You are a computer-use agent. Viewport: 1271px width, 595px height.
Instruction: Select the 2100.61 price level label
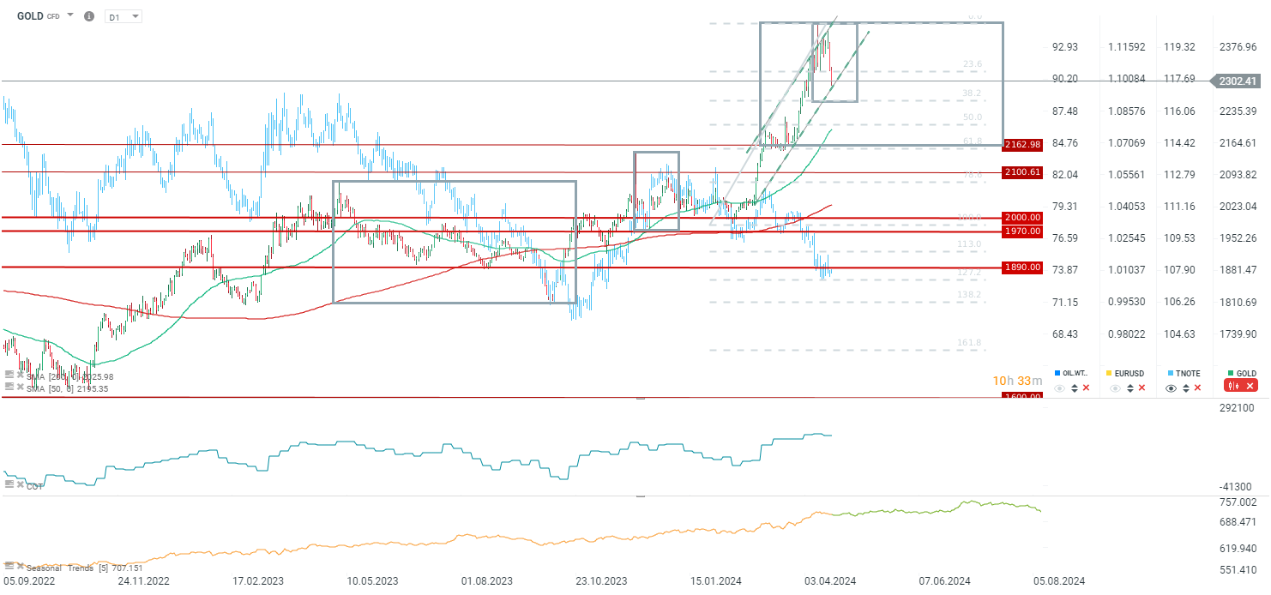click(x=1021, y=172)
